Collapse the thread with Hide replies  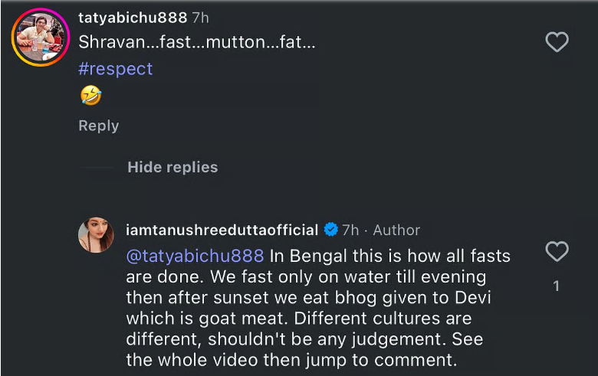pos(172,167)
